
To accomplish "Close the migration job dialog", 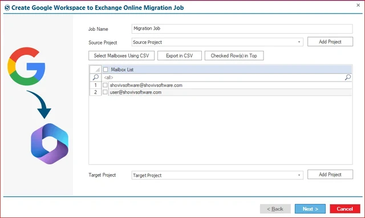I will 358,5.
